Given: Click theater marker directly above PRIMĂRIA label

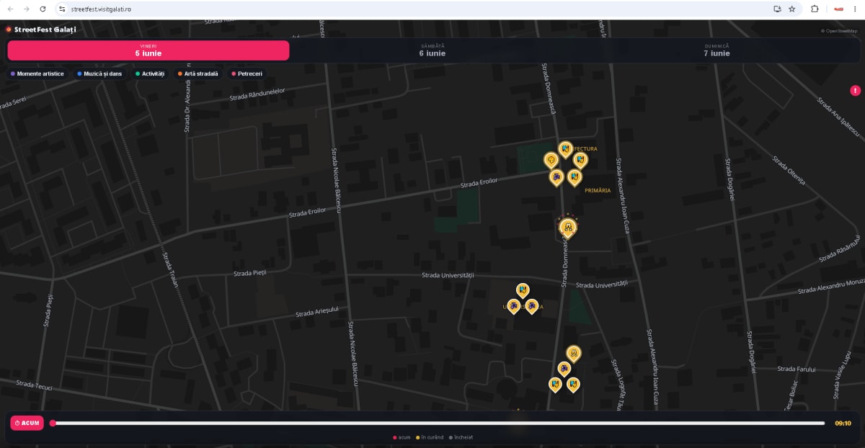Looking at the screenshot, I should click(x=575, y=177).
